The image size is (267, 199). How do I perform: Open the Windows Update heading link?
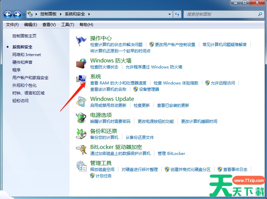(112, 99)
